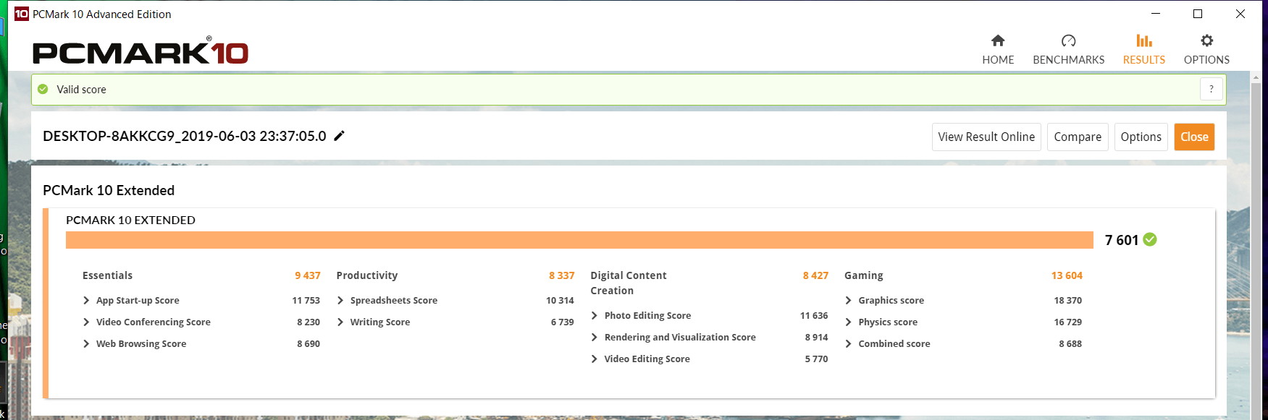
Task: Click the Physics score value 16 729
Action: pos(1068,322)
